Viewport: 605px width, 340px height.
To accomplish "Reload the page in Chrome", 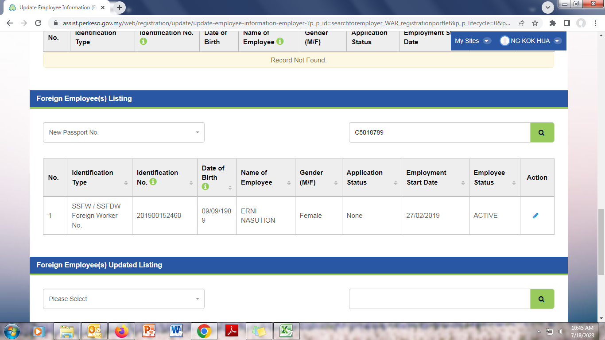I will 38,23.
